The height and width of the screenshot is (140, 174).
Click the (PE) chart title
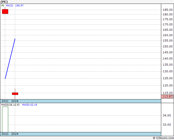[x=4, y=2]
